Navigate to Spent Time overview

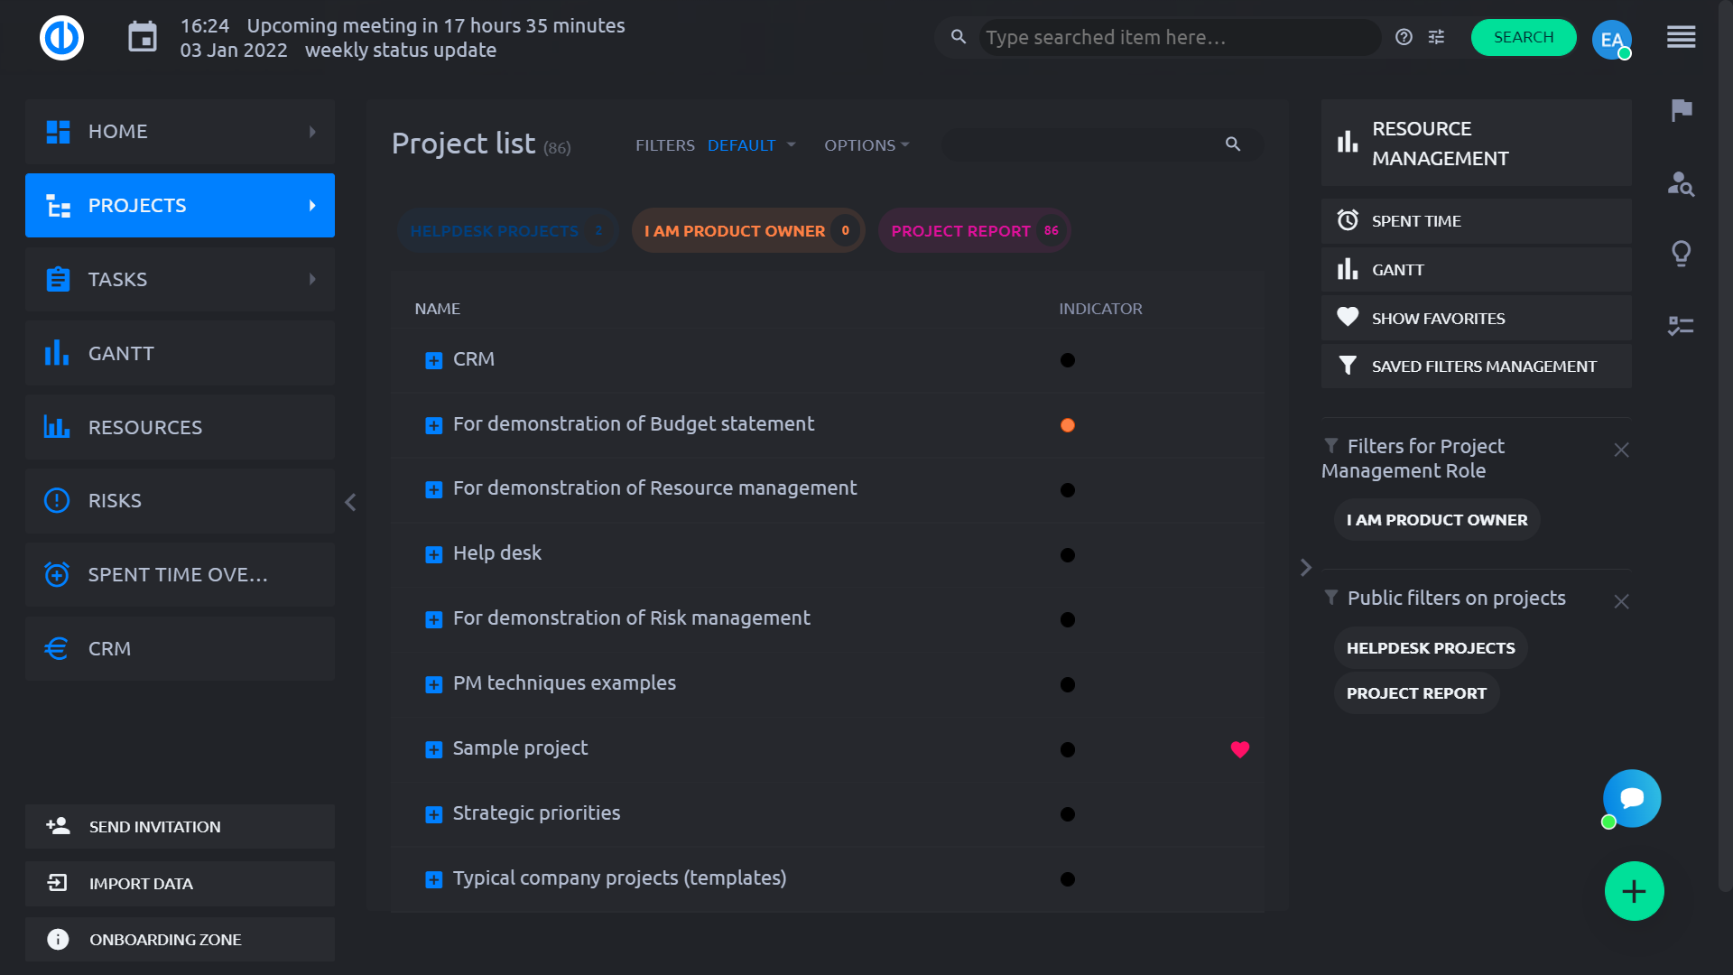(x=179, y=574)
